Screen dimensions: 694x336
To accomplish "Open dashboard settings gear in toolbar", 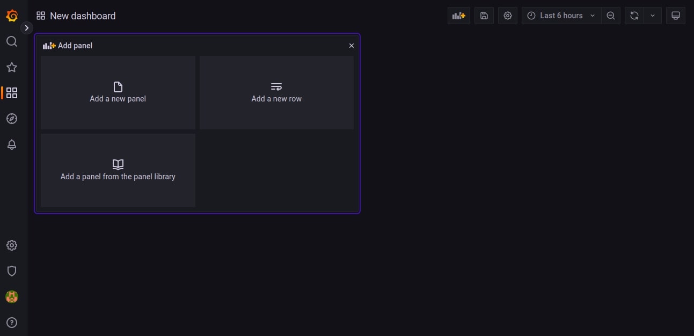I will coord(508,16).
